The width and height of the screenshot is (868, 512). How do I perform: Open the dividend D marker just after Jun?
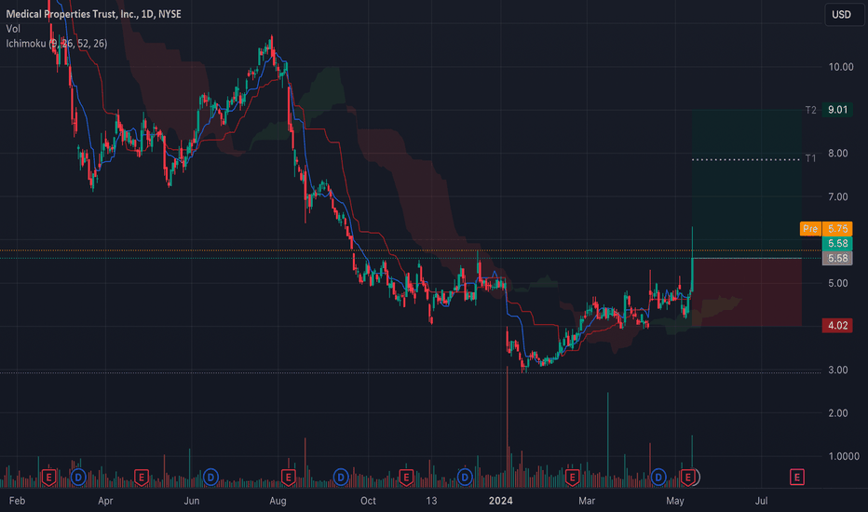[x=210, y=477]
